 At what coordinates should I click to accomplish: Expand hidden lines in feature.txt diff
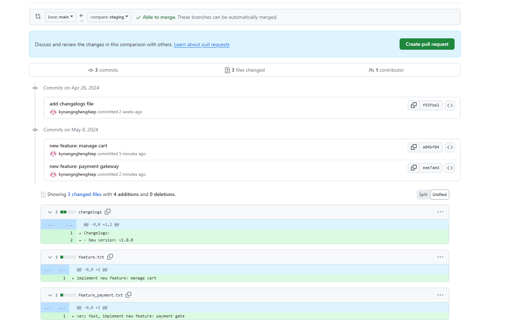click(x=55, y=270)
